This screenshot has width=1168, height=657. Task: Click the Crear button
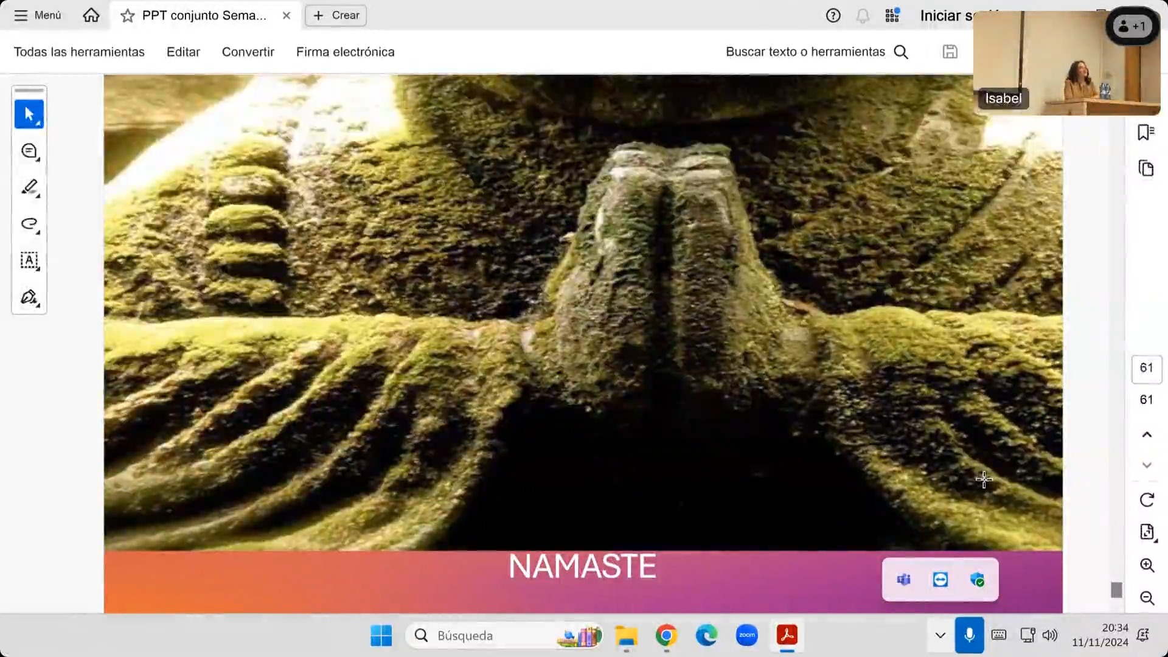coord(336,15)
